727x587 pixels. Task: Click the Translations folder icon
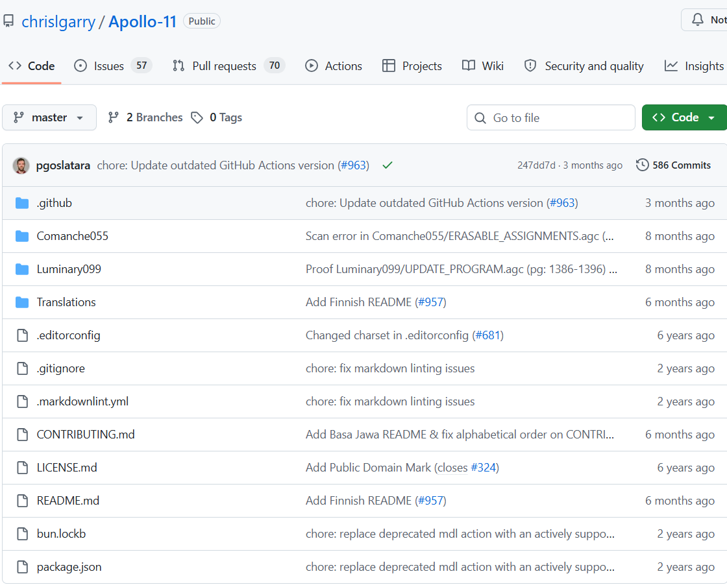pos(22,302)
